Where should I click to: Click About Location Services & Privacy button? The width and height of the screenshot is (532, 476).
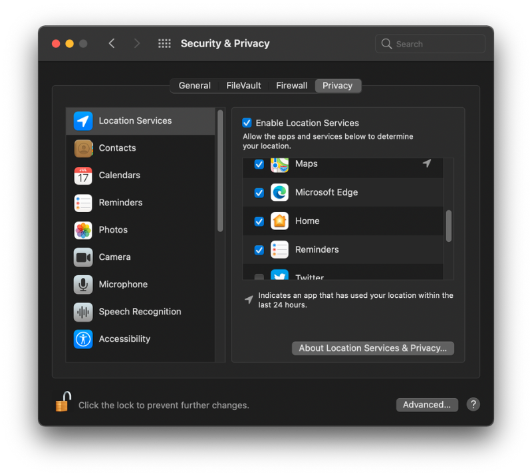[x=372, y=348]
